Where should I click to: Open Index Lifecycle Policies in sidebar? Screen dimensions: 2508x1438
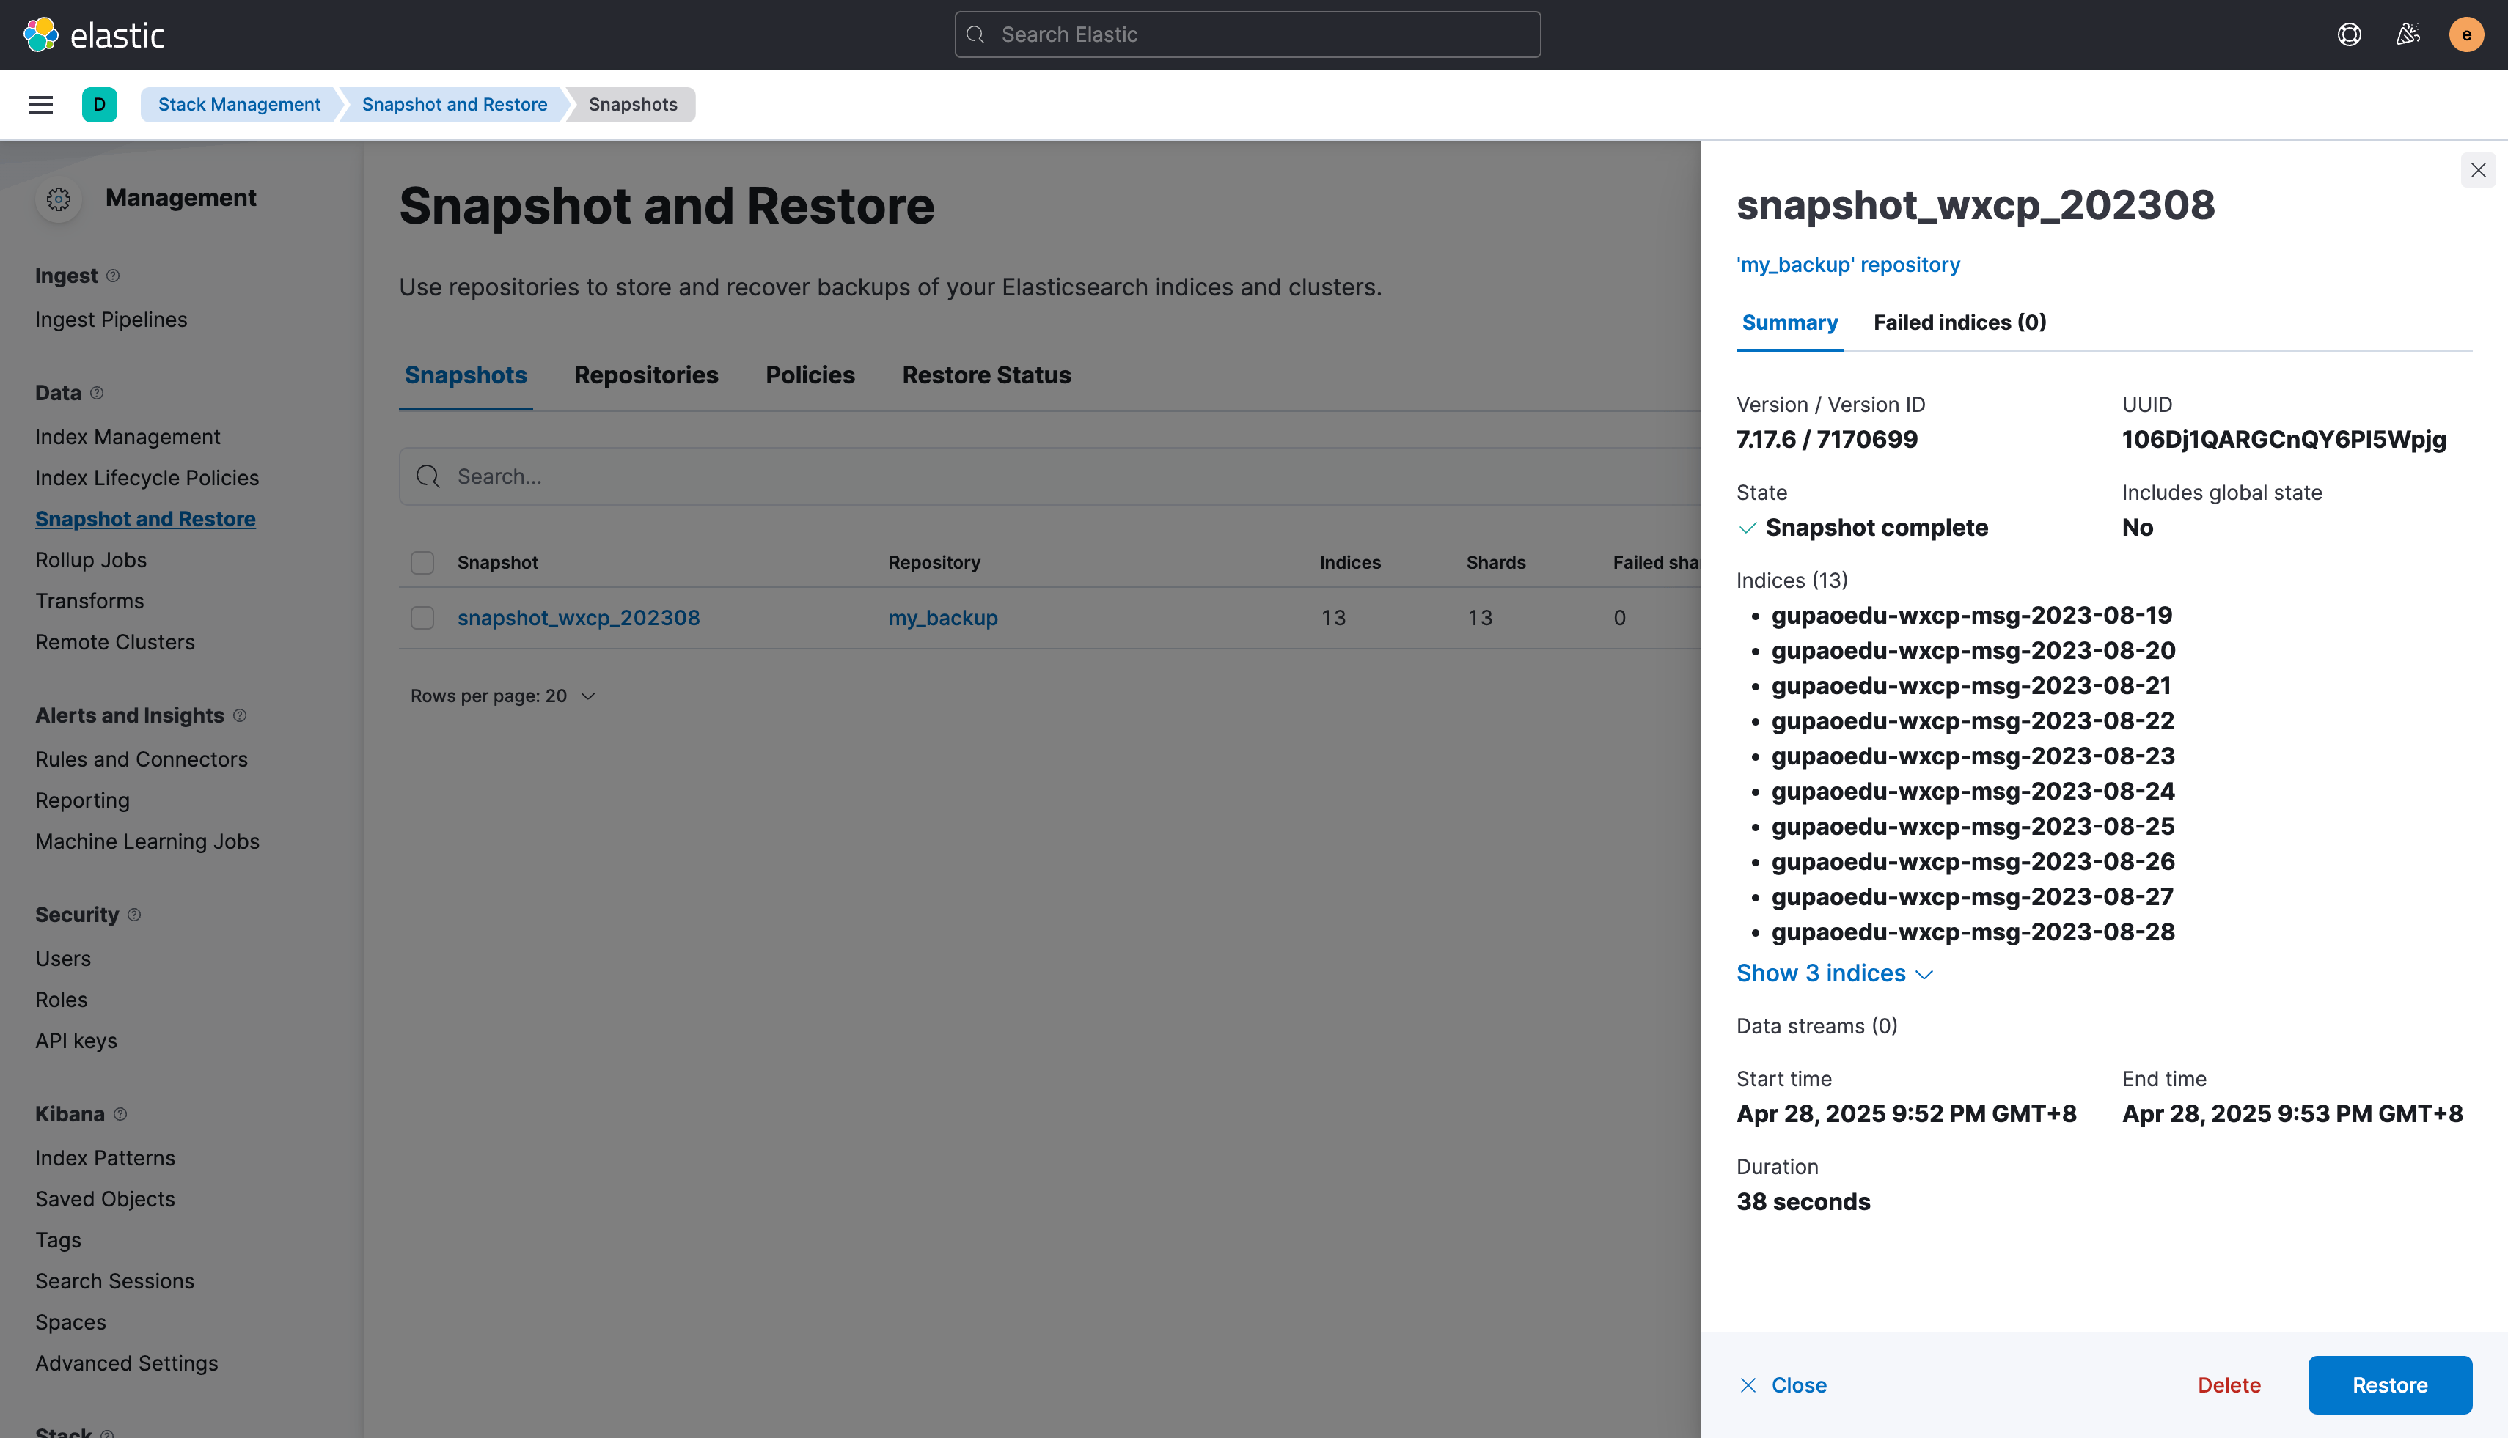pyautogui.click(x=147, y=478)
